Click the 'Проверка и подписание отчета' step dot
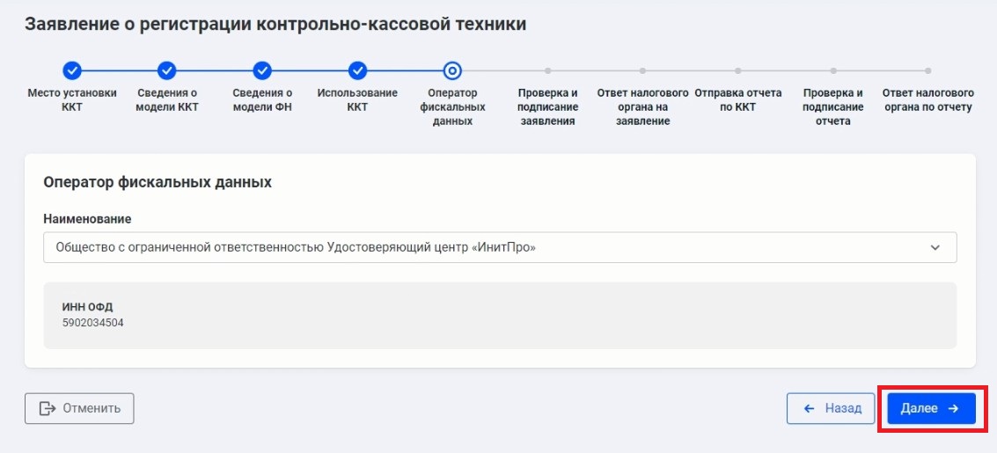The height and width of the screenshot is (453, 997). click(832, 70)
